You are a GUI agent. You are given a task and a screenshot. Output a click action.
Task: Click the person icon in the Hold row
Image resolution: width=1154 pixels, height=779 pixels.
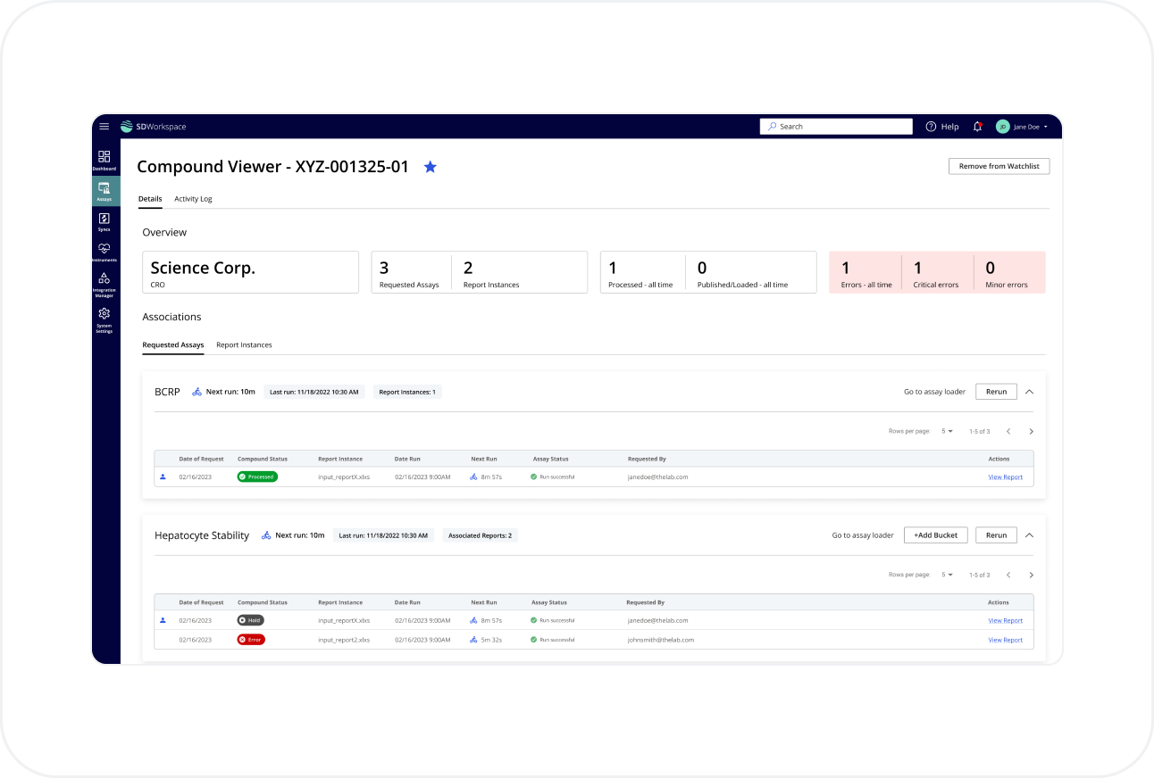pos(163,620)
